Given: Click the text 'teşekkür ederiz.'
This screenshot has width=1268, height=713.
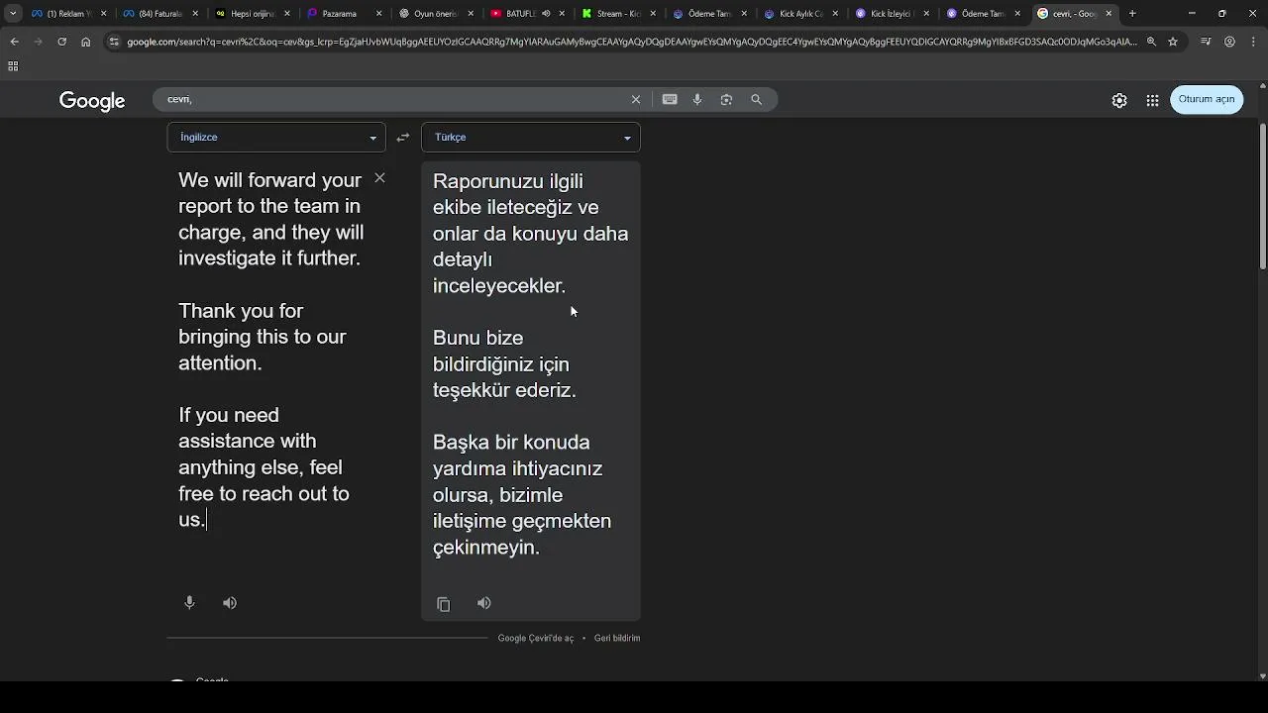Looking at the screenshot, I should pos(504,390).
